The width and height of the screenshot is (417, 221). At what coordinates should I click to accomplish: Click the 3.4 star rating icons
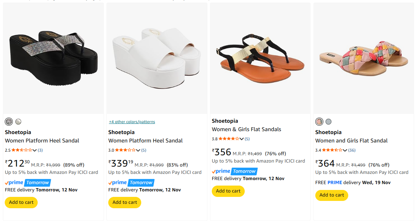pyautogui.click(x=333, y=150)
